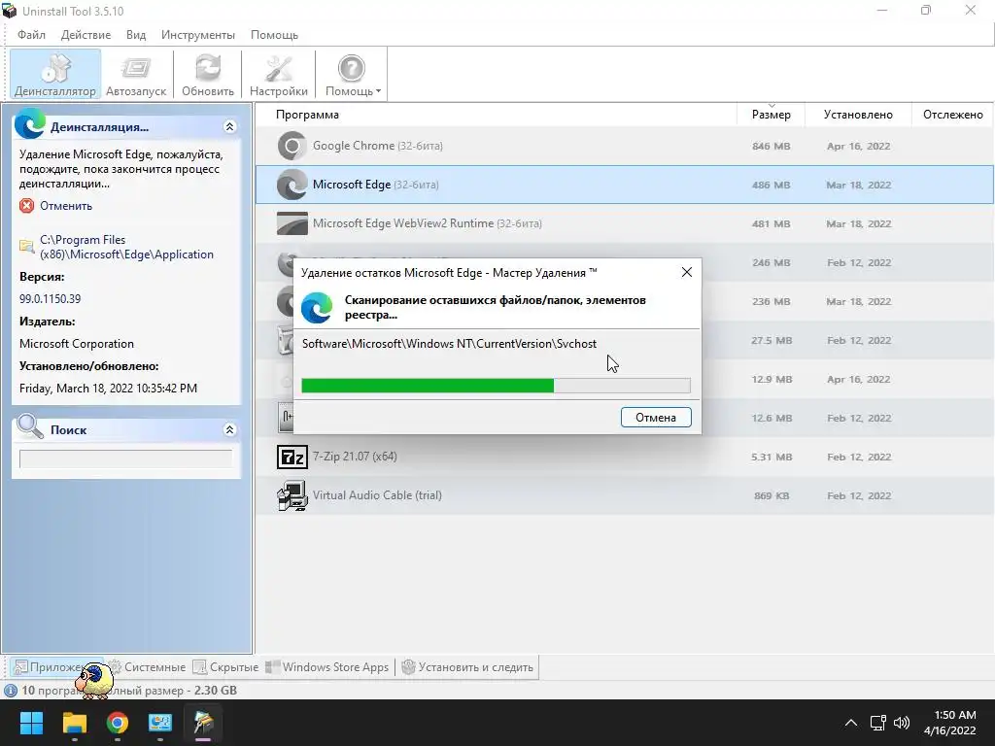The width and height of the screenshot is (995, 746).
Task: Click the sheep mascot desktop pet
Action: [94, 681]
